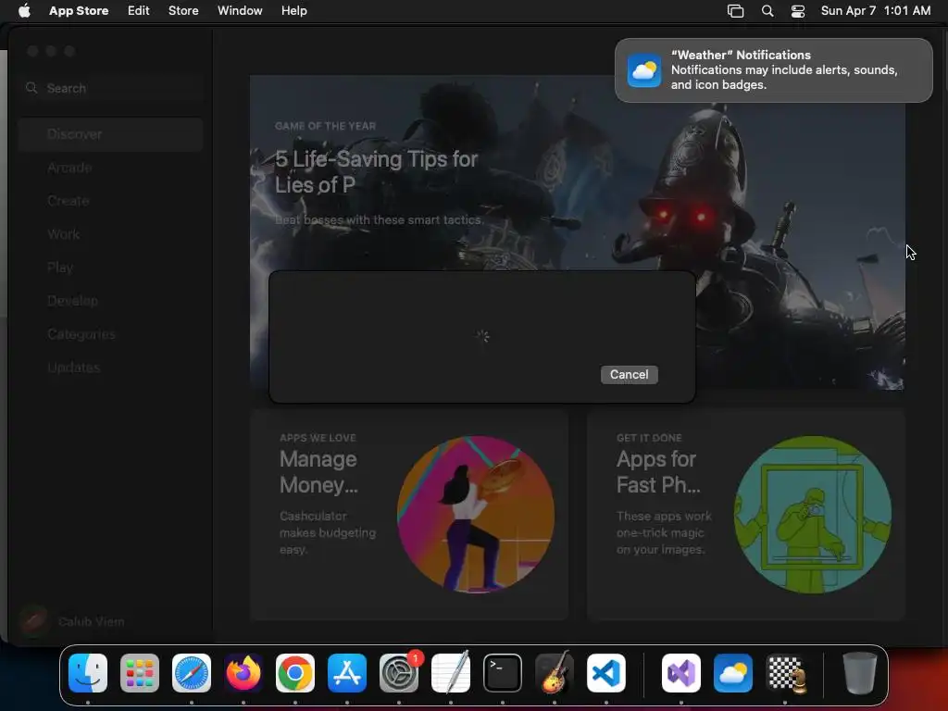
Task: Click 'GET IT DONE' label
Action: click(x=649, y=438)
